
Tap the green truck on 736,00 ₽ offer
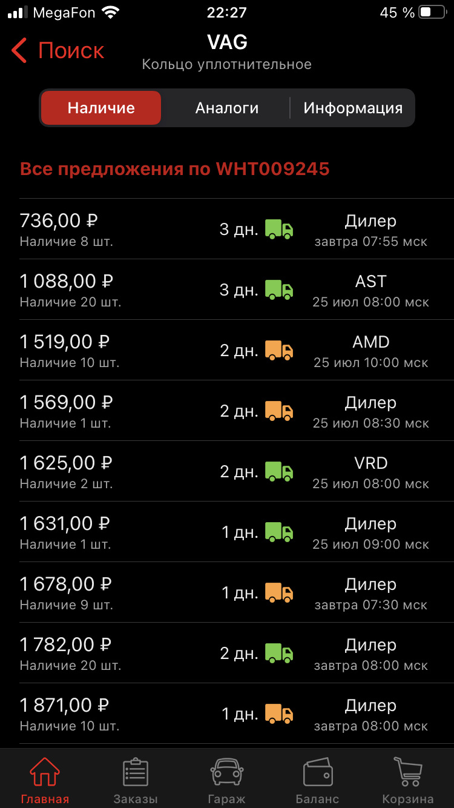[x=279, y=230]
